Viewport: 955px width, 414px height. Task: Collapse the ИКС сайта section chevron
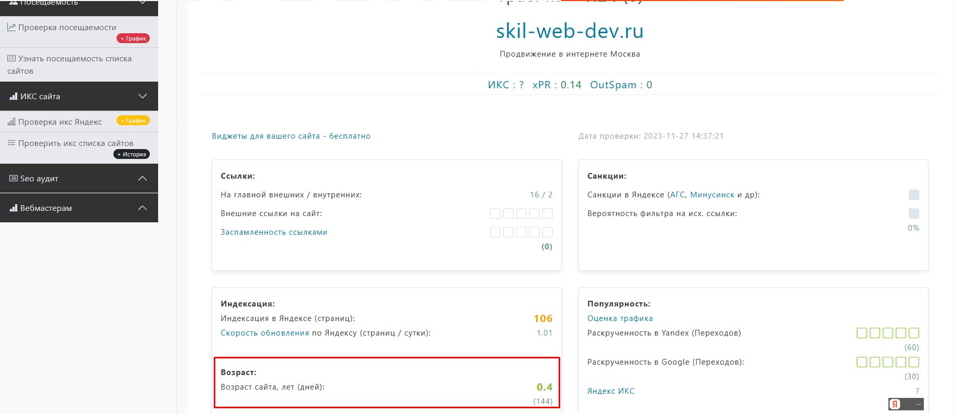(143, 96)
